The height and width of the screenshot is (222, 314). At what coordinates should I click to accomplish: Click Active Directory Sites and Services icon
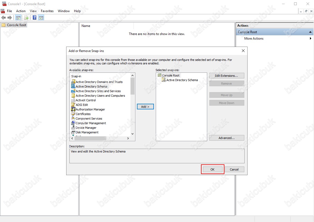(x=73, y=91)
